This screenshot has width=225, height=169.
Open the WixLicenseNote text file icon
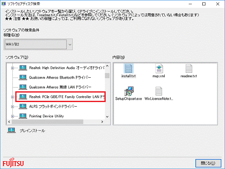(x=159, y=91)
